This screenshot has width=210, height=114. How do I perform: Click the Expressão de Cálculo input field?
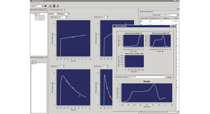pos(146,77)
